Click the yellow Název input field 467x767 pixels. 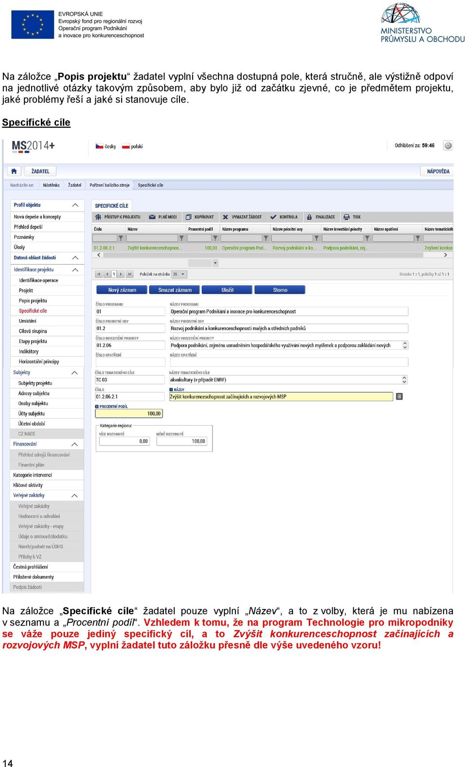[x=281, y=397]
